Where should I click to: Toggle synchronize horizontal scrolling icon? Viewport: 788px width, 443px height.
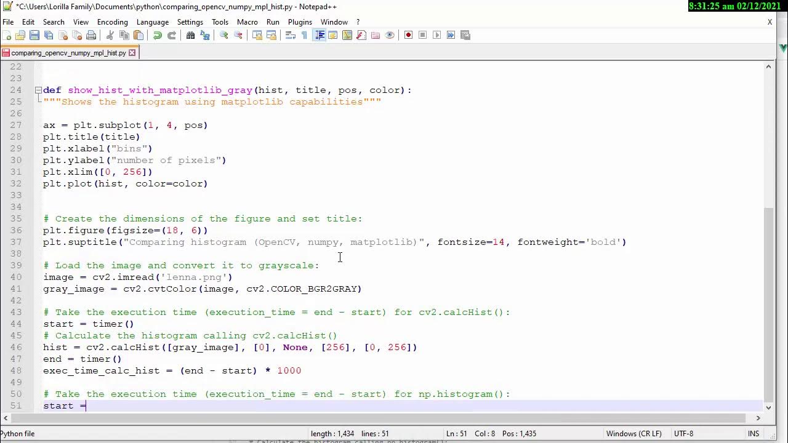tap(271, 35)
